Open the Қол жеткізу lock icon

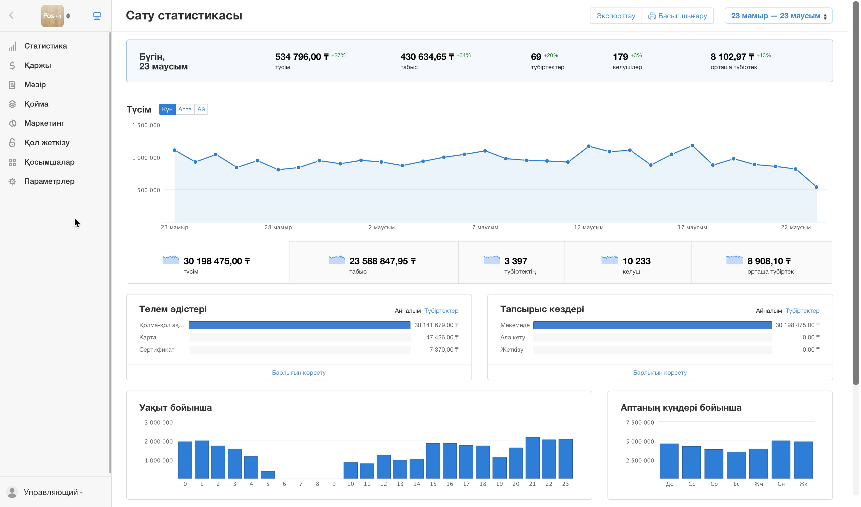coord(12,143)
